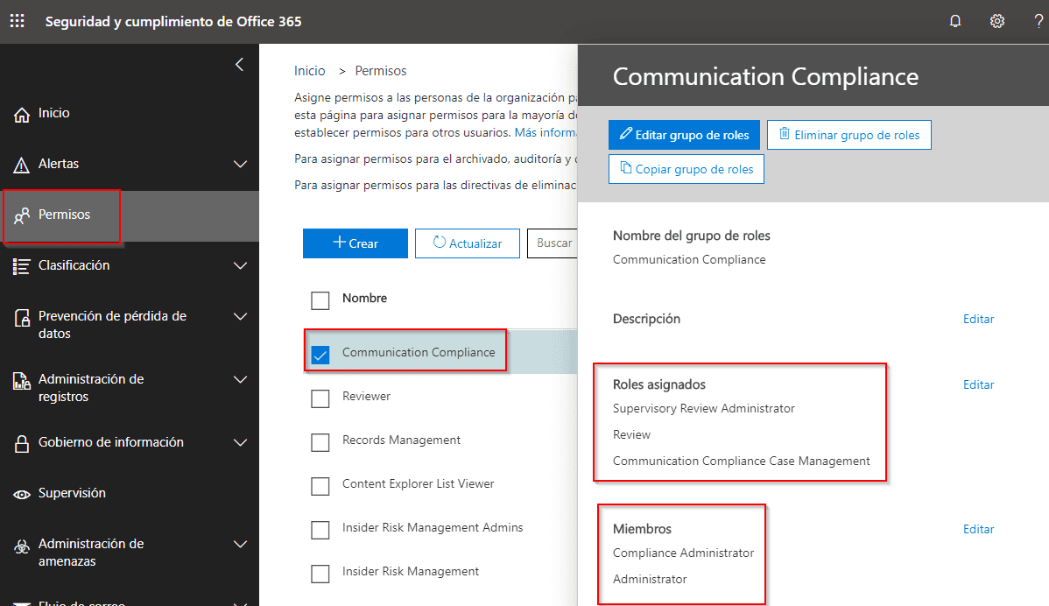The image size is (1049, 606).
Task: Collapse the navigation pane arrow
Action: (240, 64)
